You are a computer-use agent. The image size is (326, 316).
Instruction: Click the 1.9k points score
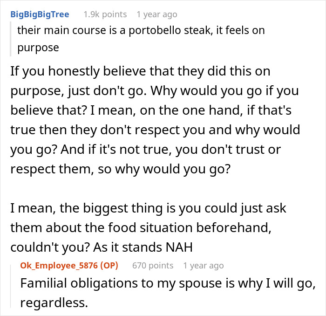[105, 14]
